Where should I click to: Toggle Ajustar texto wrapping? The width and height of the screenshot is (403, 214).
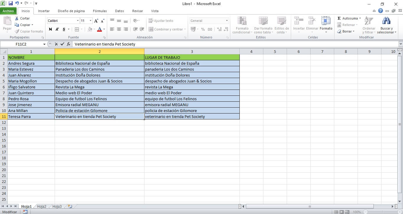click(x=161, y=21)
